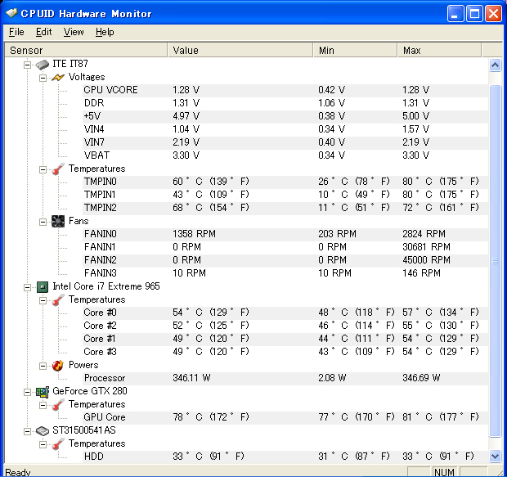This screenshot has width=507, height=477.
Task: Collapse the Intel Core i7 Extreme 965 node
Action: (27, 286)
